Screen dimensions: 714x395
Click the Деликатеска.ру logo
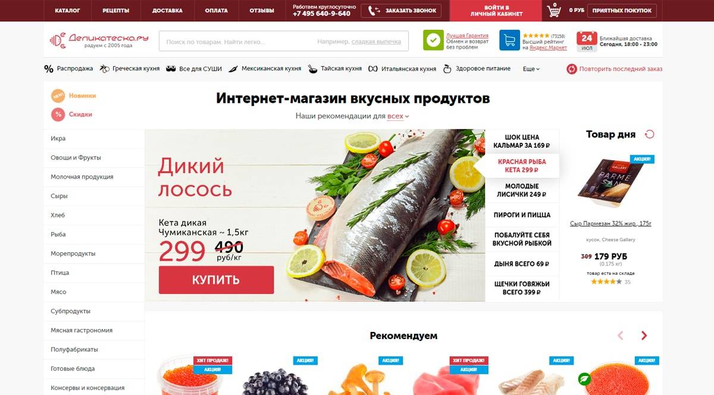click(x=99, y=40)
